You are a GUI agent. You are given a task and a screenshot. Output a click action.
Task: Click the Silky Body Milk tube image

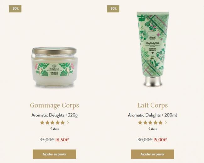pyautogui.click(x=153, y=49)
